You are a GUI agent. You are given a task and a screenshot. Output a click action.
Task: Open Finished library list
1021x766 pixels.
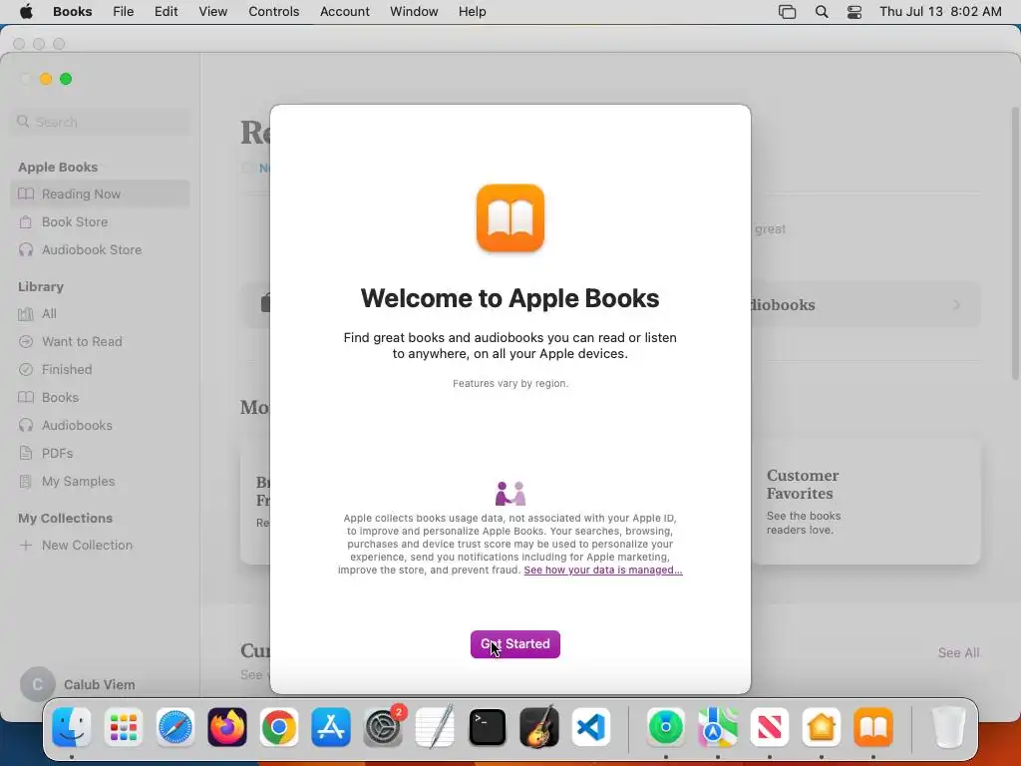101,370
